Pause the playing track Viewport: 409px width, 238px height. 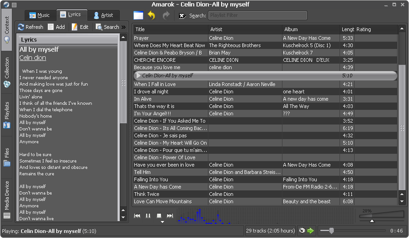[148, 216]
